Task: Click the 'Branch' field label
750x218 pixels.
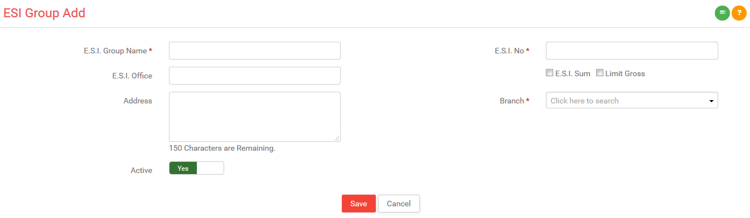Action: [512, 101]
